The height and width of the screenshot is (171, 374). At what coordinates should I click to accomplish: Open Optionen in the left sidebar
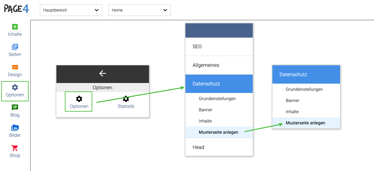[15, 91]
